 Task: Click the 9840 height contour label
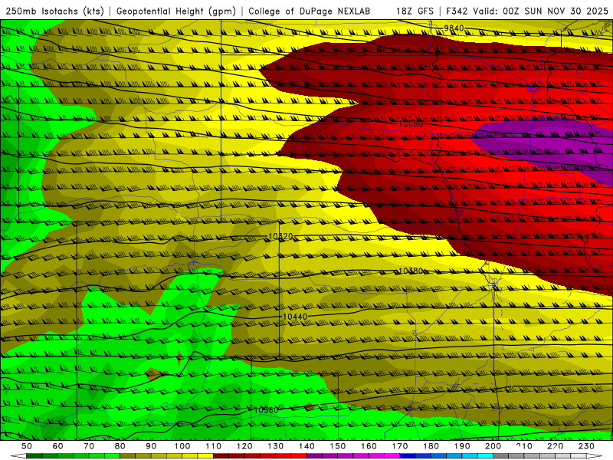pos(454,28)
